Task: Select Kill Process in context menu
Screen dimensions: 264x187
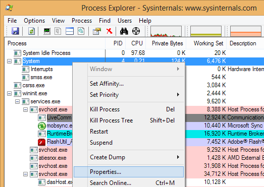Action: [x=129, y=109]
